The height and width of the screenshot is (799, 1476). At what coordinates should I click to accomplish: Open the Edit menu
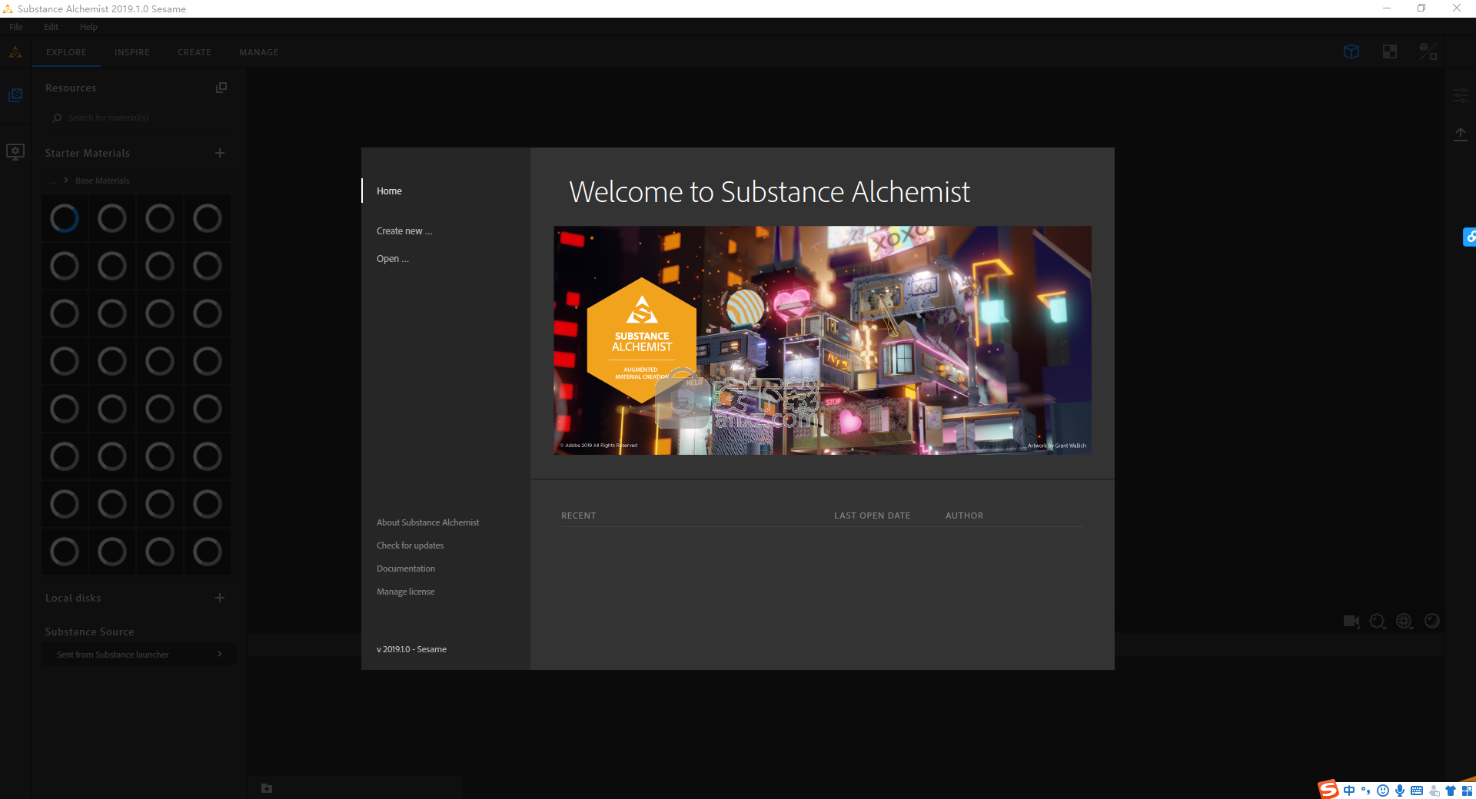(x=52, y=27)
